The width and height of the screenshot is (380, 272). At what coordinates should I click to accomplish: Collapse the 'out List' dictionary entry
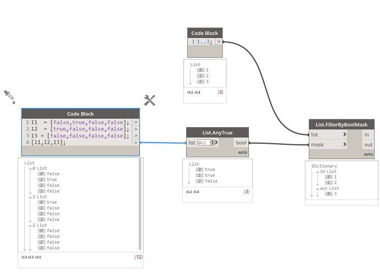(x=318, y=189)
